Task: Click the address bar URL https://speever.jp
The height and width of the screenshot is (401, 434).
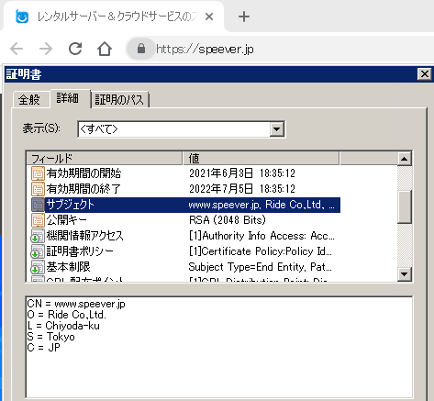Action: point(205,49)
